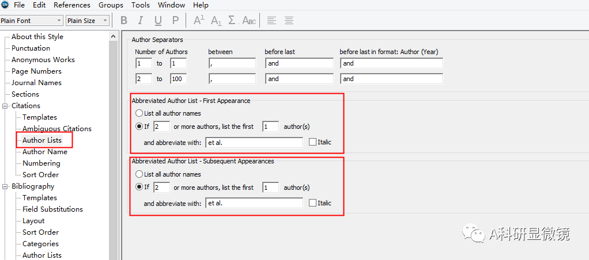
Task: Apply Small Caps formatting
Action: pos(249,21)
